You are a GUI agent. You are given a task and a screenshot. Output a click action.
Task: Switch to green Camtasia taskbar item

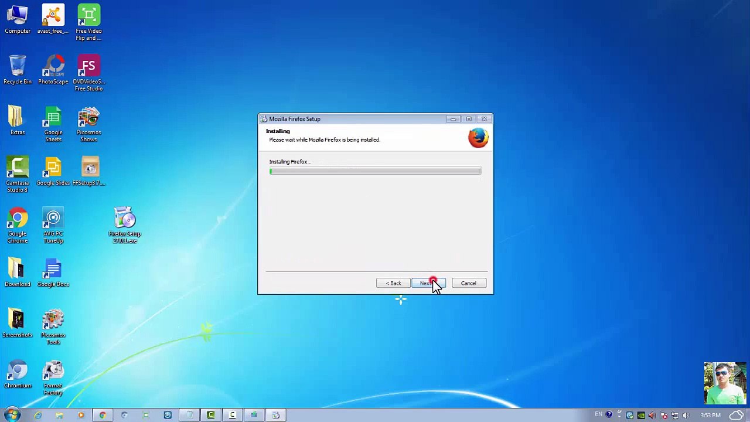tap(211, 416)
